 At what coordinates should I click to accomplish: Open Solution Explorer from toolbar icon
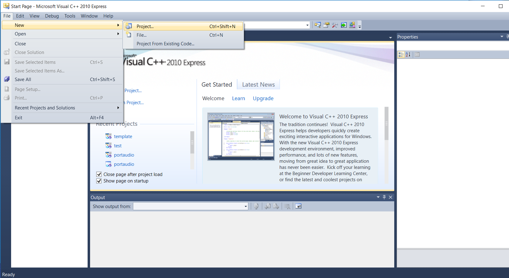pos(317,25)
